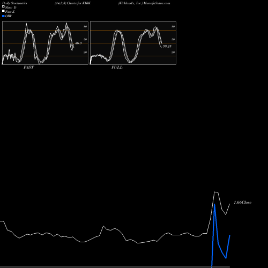Click the 50 axis label in FAST chart

[85, 39]
